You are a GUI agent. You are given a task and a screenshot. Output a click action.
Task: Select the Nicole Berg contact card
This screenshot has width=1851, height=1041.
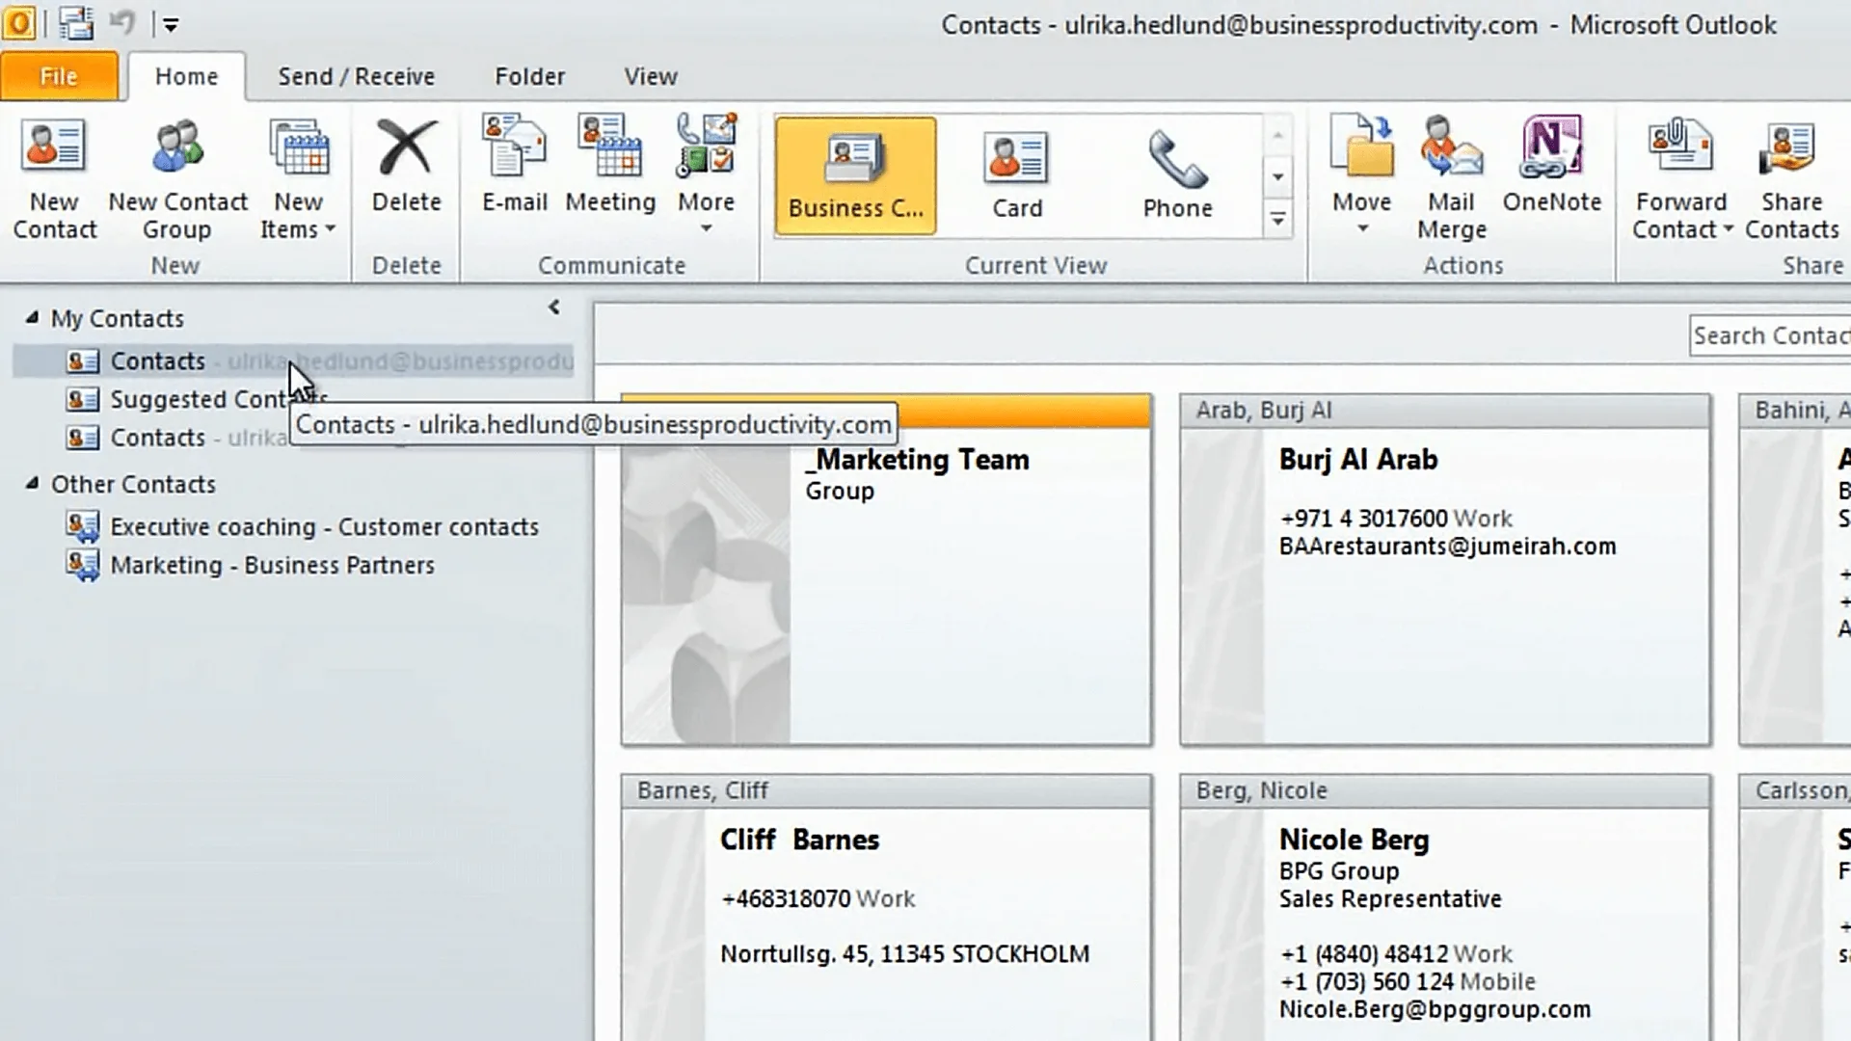(1445, 907)
